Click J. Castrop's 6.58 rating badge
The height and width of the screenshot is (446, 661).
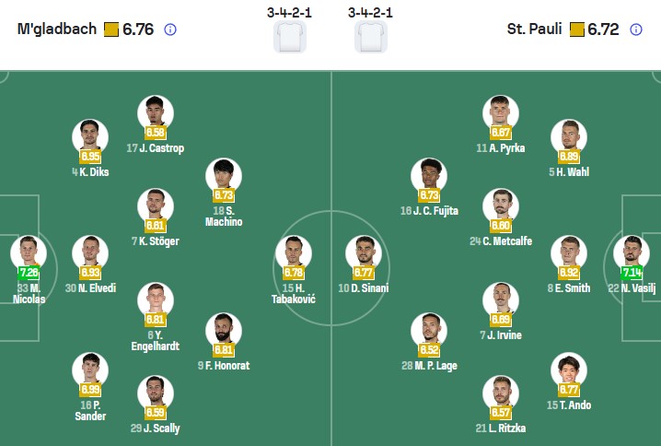156,132
